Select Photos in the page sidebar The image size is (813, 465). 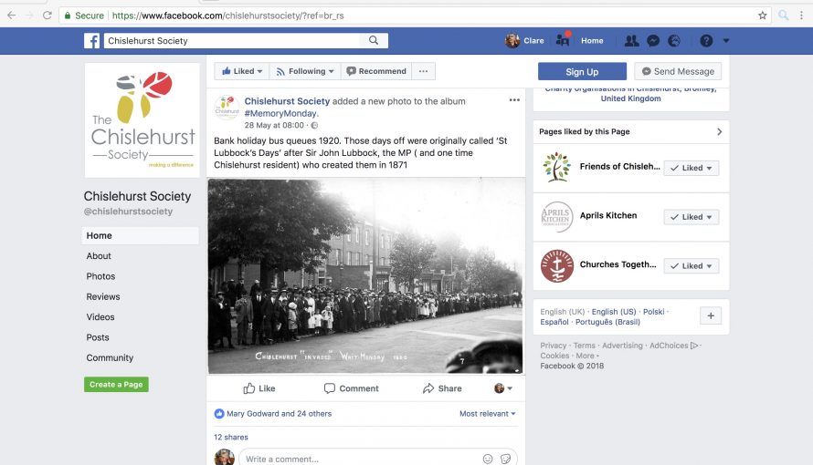100,276
